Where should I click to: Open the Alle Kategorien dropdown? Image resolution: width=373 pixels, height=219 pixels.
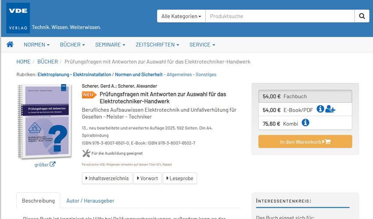click(181, 16)
